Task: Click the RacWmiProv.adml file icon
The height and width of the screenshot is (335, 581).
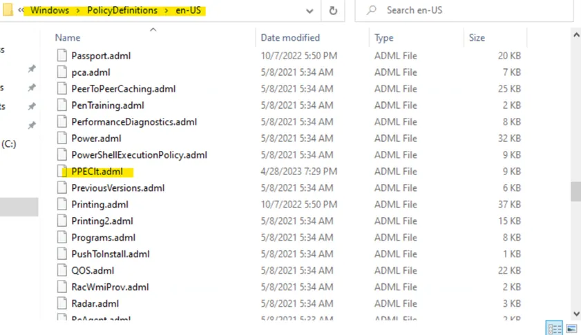Action: (62, 287)
